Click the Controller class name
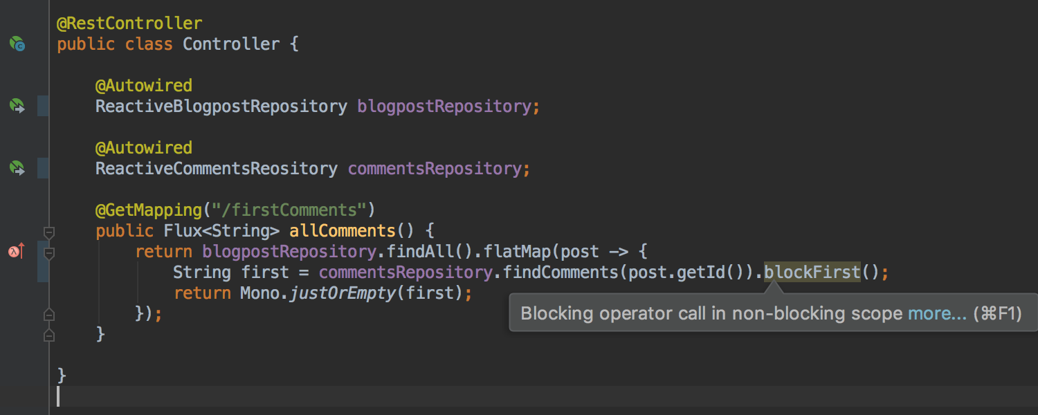This screenshot has width=1038, height=415. (x=231, y=44)
